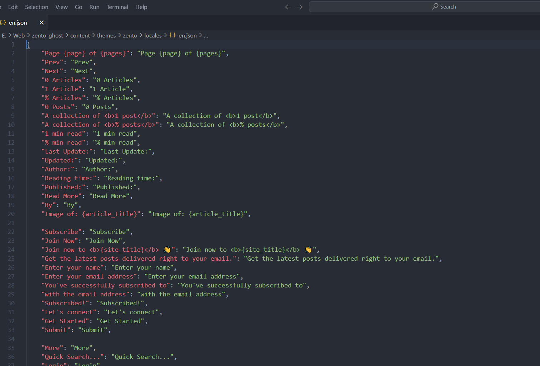Click "Read More" key on line 18
Viewport: 540px width, 366px height.
(x=61, y=196)
